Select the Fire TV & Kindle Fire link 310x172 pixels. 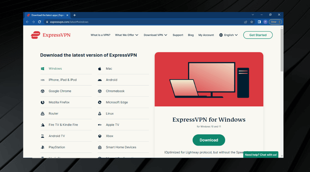pos(63,125)
